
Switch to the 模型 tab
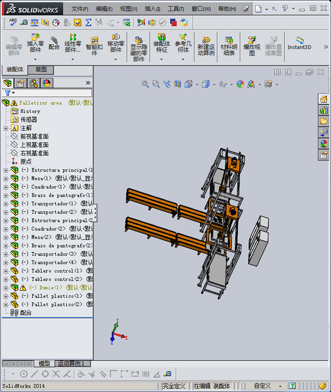coord(44,363)
